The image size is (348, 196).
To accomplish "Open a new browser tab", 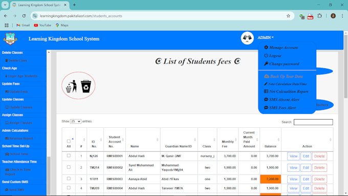I will pos(74,5).
